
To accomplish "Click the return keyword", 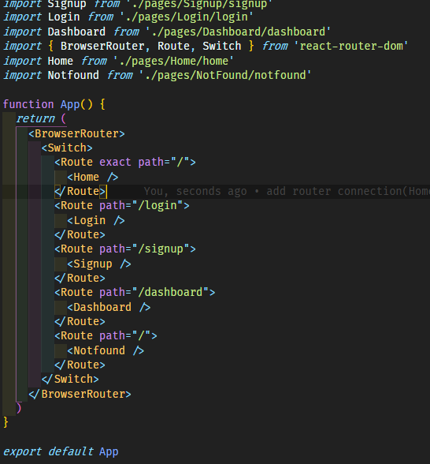I will pyautogui.click(x=35, y=118).
